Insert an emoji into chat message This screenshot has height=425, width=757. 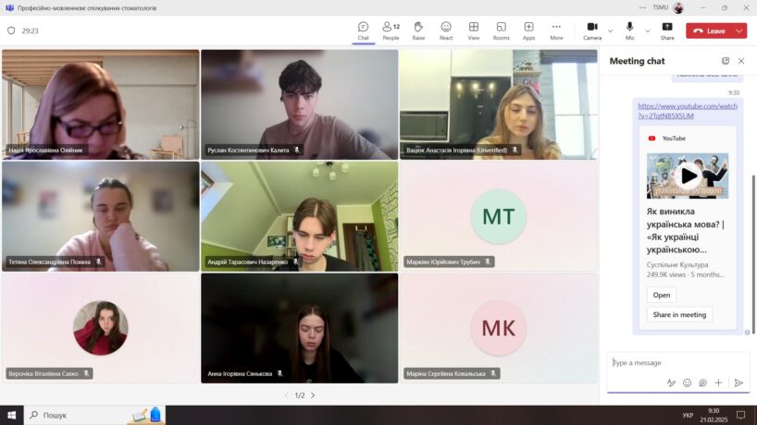[x=687, y=382]
